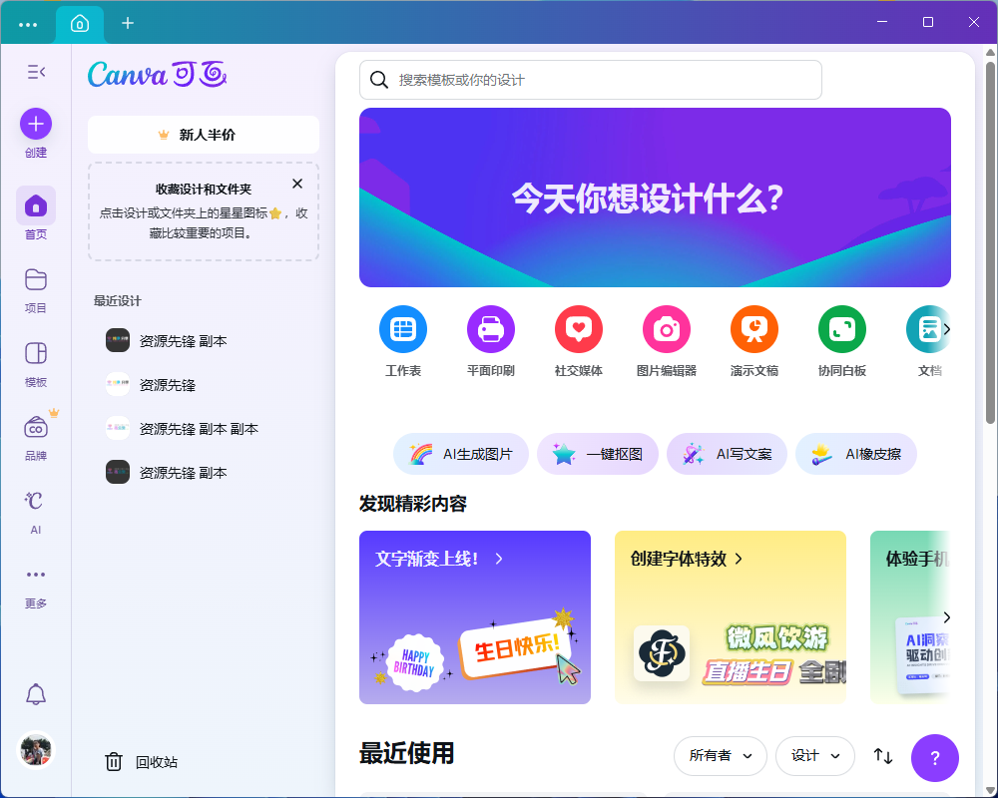Open the design type filter dropdown
Viewport: 998px width, 798px height.
click(814, 756)
